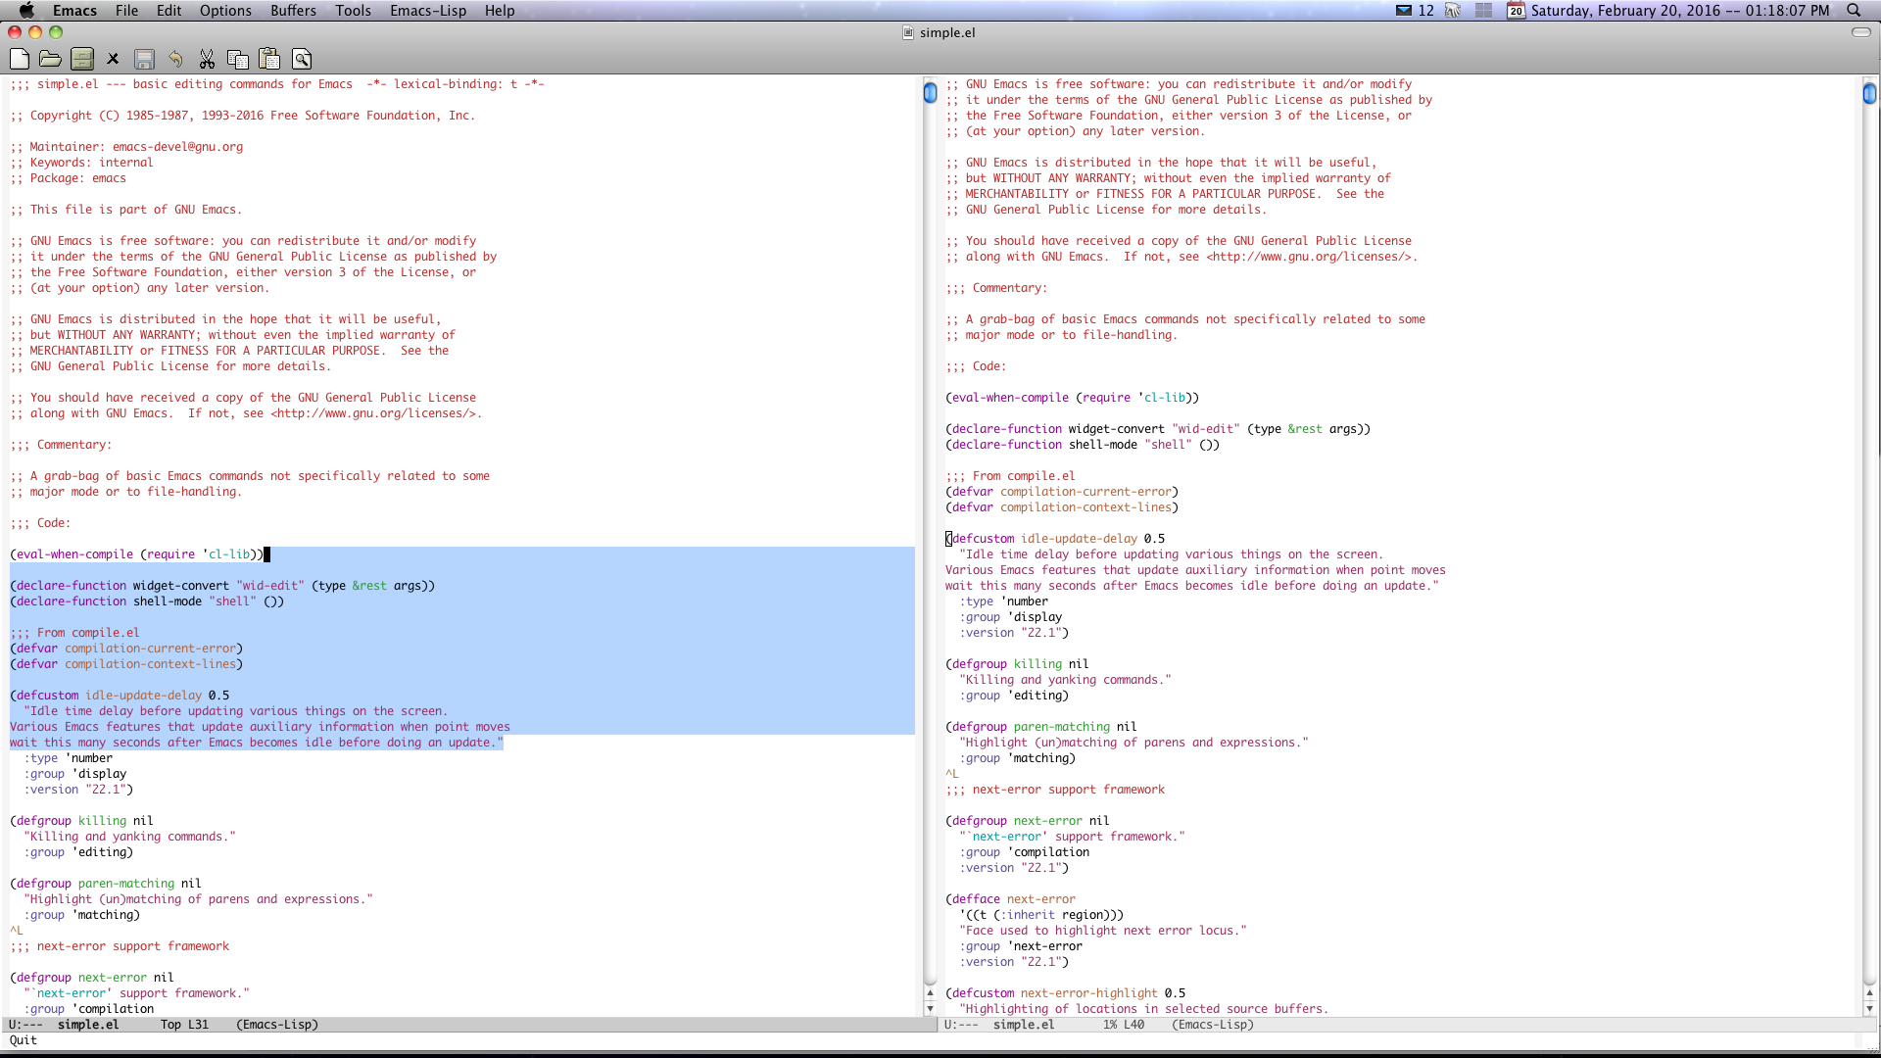Click simple.el buffer name in right mode line
Viewport: 1881px width, 1058px height.
tap(1024, 1025)
